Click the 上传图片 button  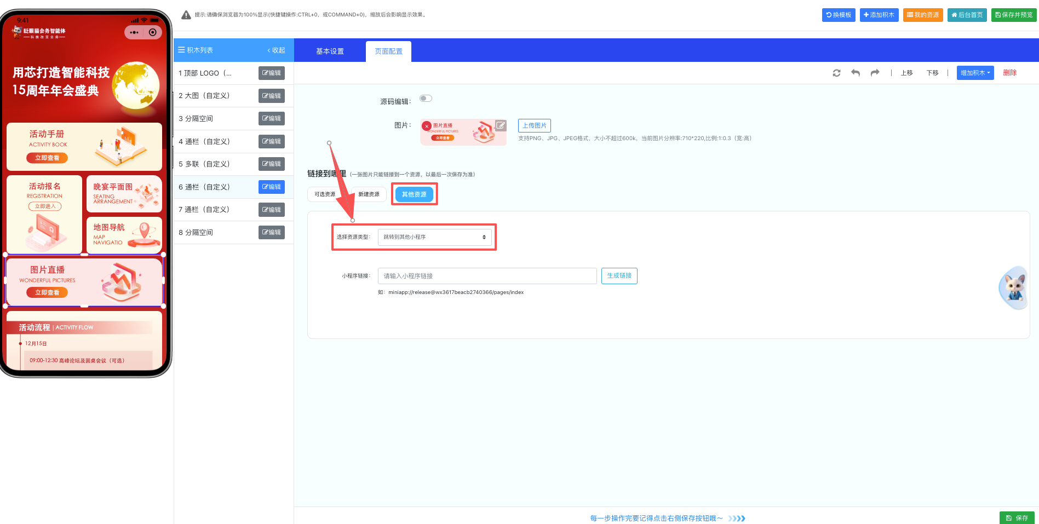point(534,125)
